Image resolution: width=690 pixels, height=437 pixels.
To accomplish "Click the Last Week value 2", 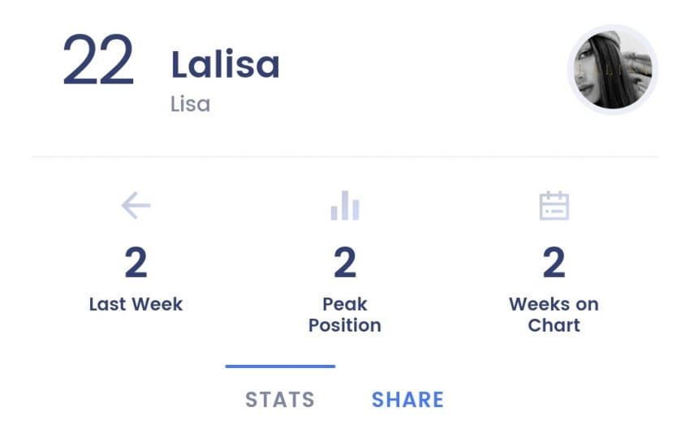I will pyautogui.click(x=136, y=263).
